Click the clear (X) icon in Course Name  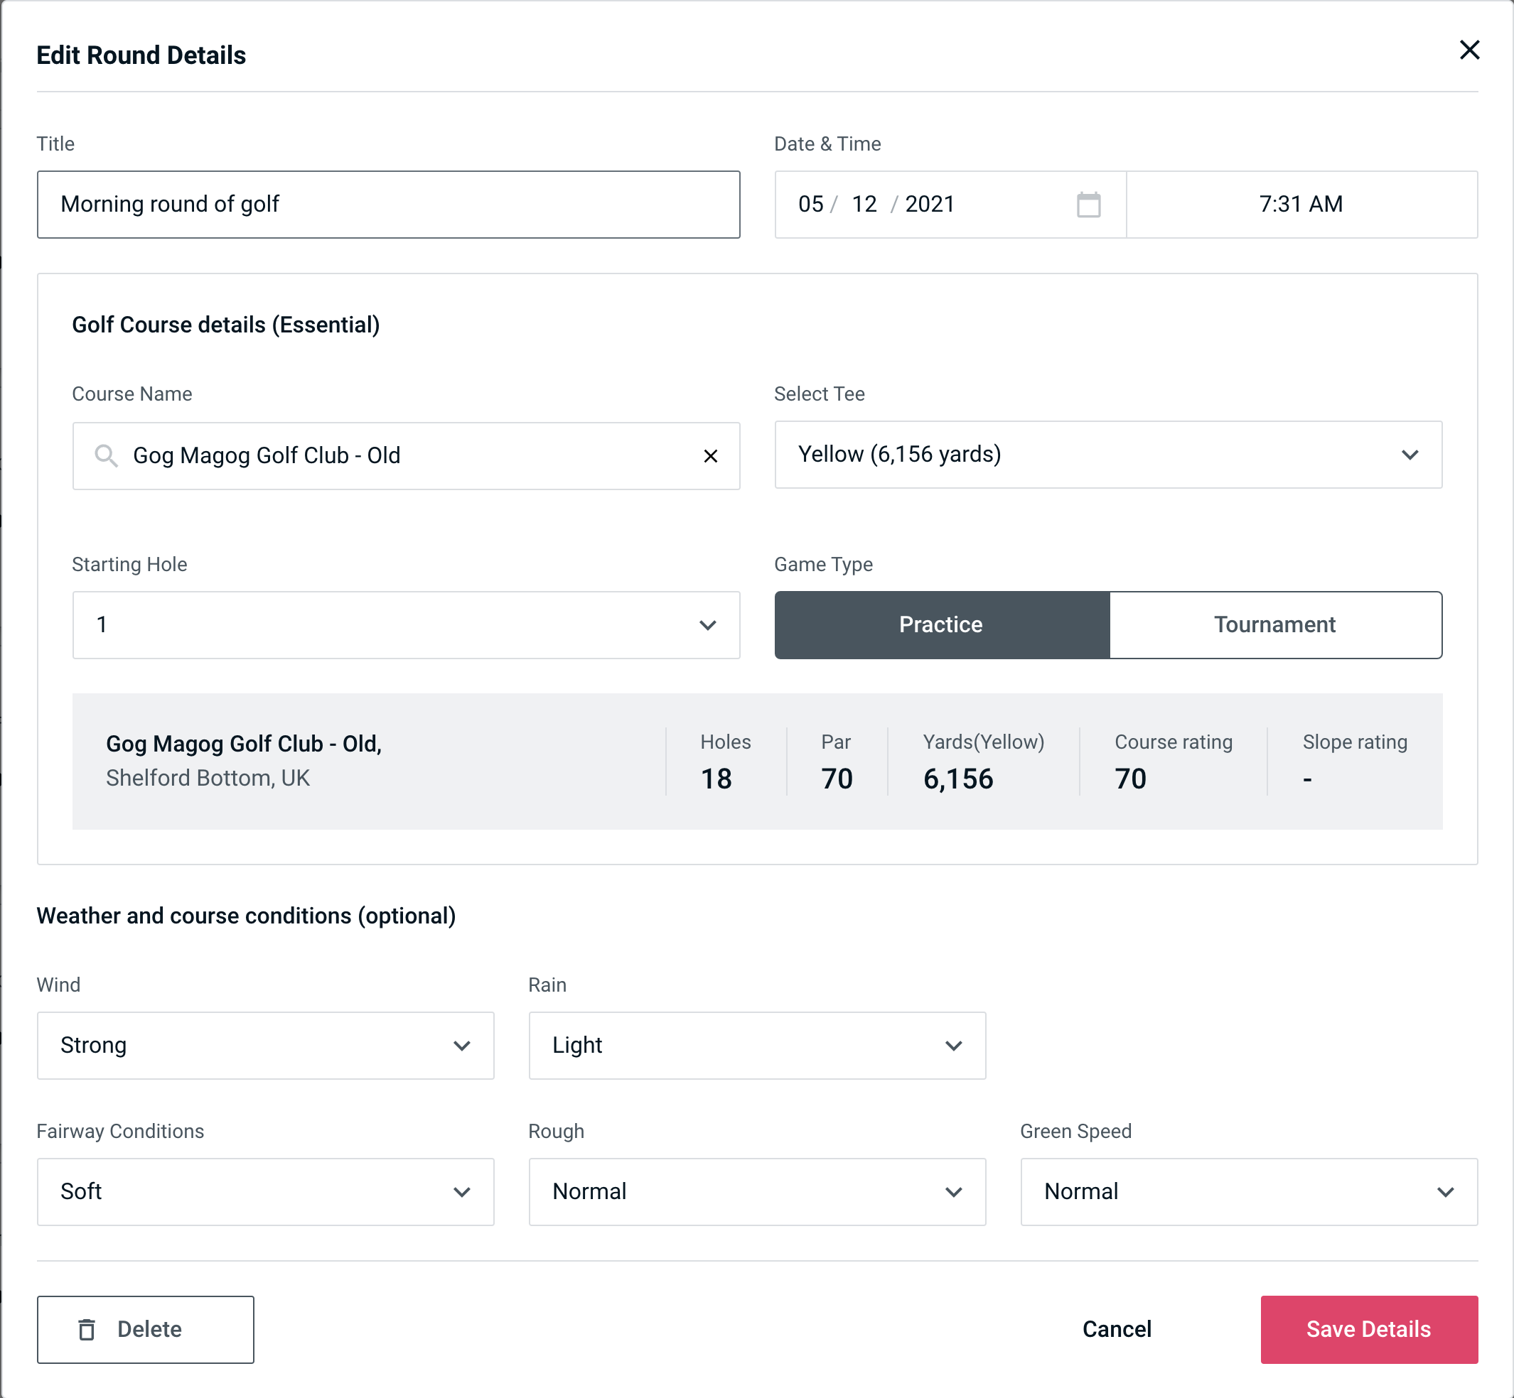709,455
